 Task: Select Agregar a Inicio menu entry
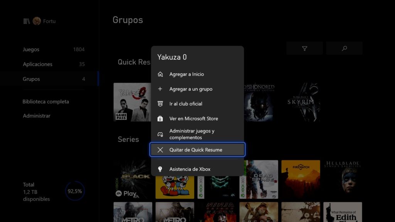[197, 74]
